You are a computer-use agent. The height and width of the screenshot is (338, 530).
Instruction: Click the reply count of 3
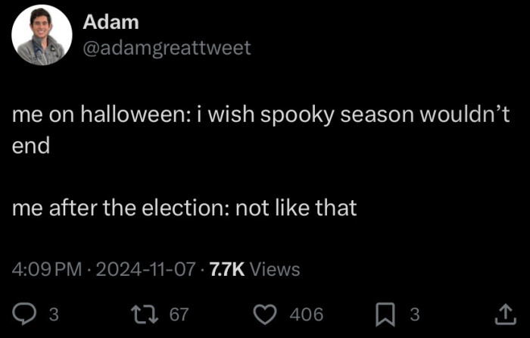point(53,314)
